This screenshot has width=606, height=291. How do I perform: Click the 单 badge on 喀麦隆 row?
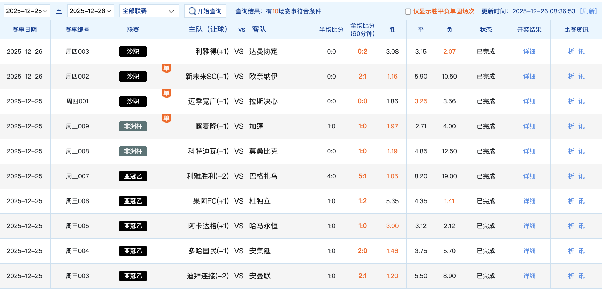[x=167, y=119]
